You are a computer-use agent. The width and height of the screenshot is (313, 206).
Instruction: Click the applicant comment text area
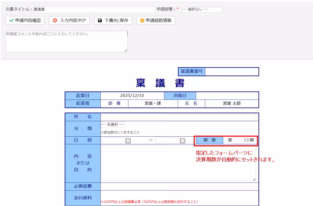[67, 41]
